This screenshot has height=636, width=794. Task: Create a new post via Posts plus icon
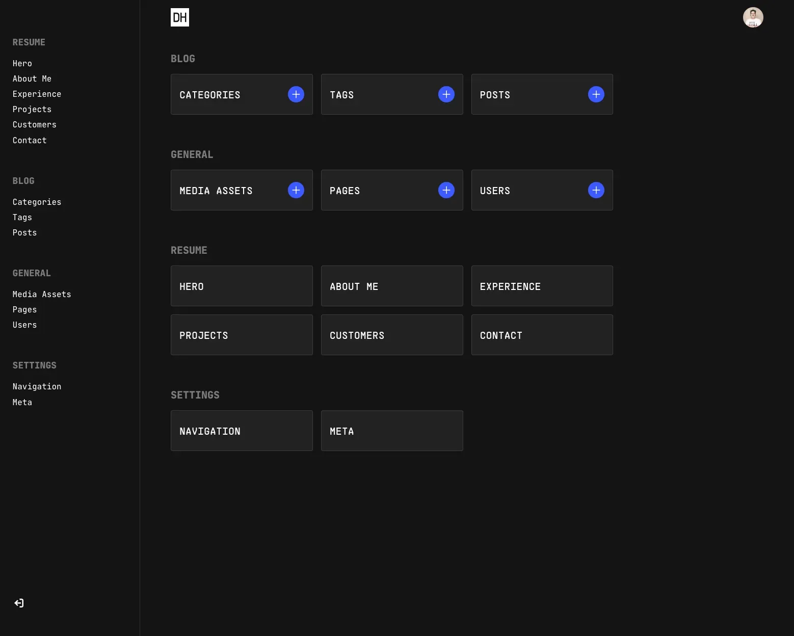596,94
